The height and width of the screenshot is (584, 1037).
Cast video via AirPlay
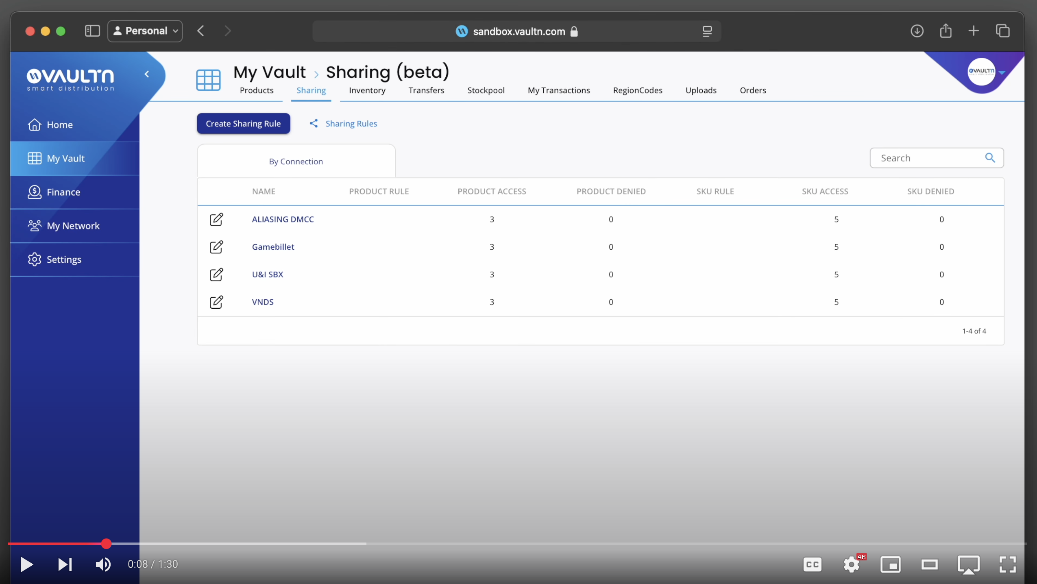968,564
